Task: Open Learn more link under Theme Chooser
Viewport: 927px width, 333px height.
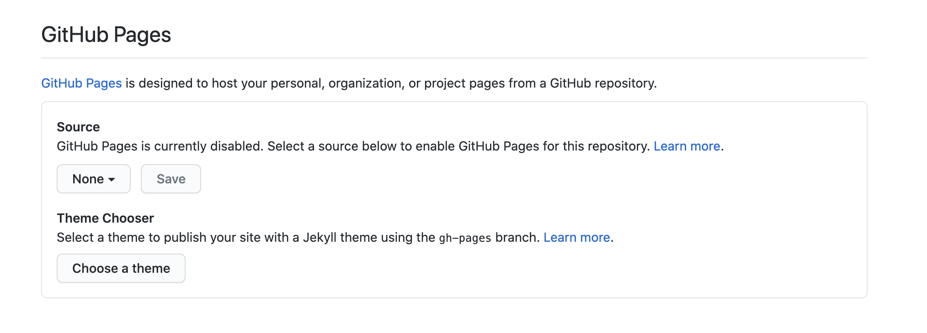Action: point(577,237)
